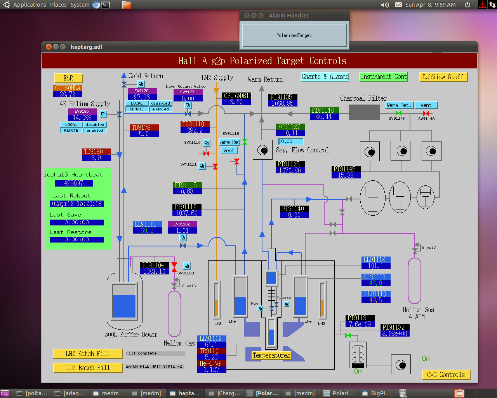497x398 pixels.
Task: Click the iocha13 Heartbeat value 499097
Action: (74, 183)
